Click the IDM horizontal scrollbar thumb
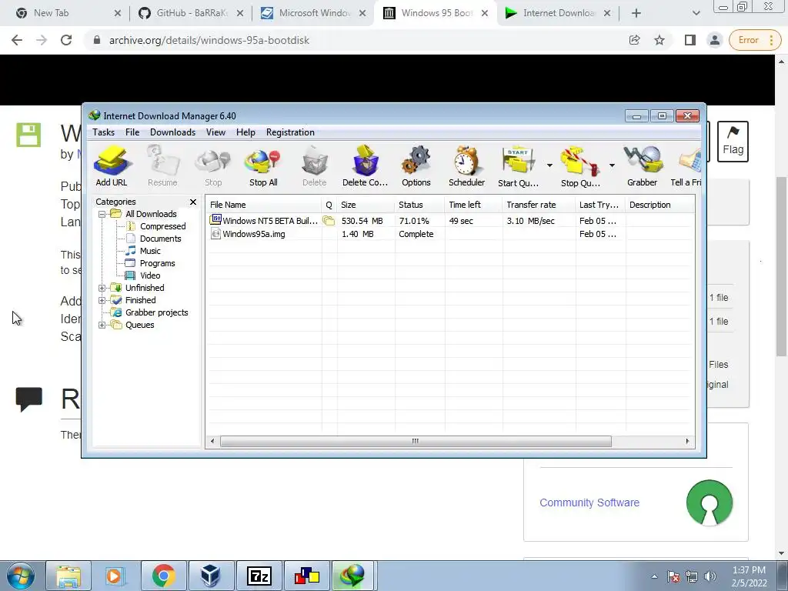The width and height of the screenshot is (788, 591). coord(416,441)
